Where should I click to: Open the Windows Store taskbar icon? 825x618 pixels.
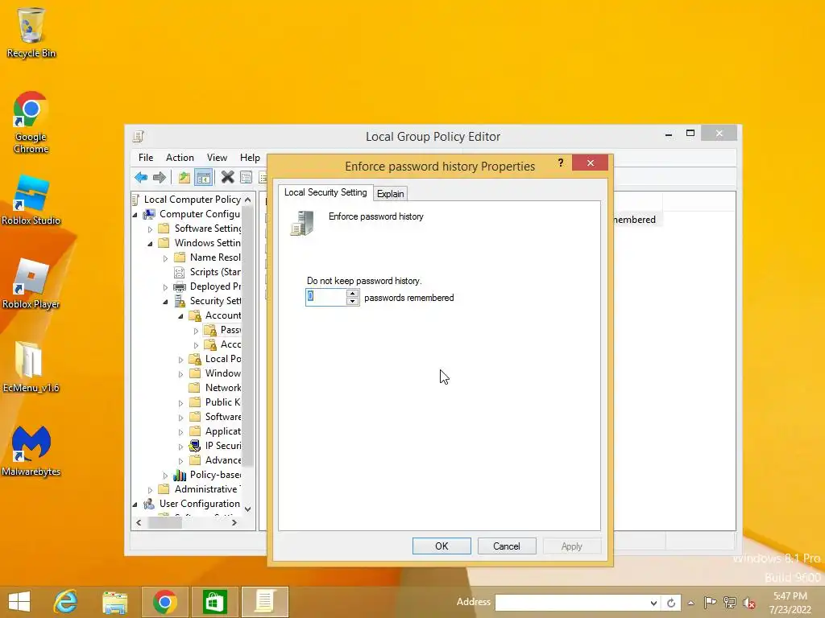pyautogui.click(x=214, y=602)
